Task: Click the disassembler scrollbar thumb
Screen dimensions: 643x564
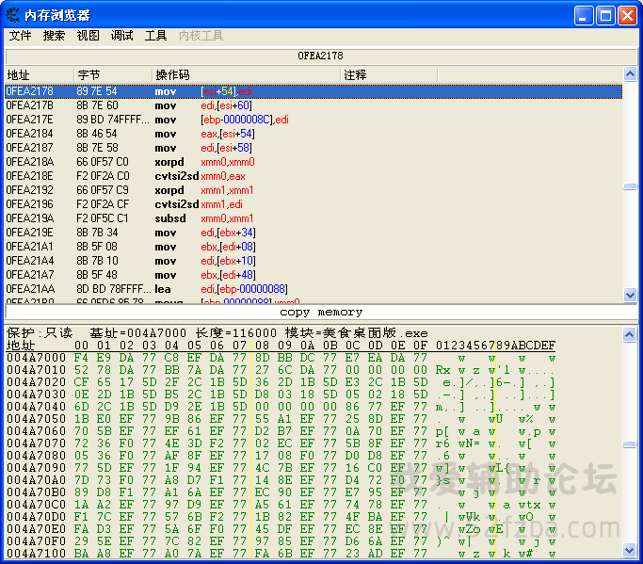Action: point(630,186)
